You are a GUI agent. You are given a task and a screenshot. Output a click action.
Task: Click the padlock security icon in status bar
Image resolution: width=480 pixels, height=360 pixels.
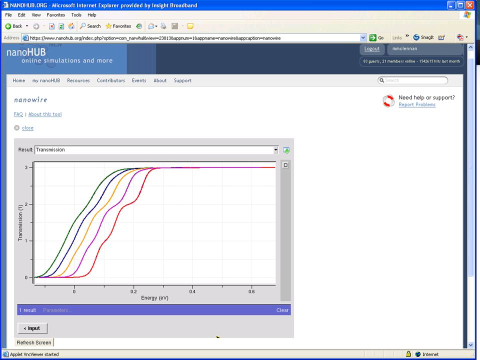[408, 354]
